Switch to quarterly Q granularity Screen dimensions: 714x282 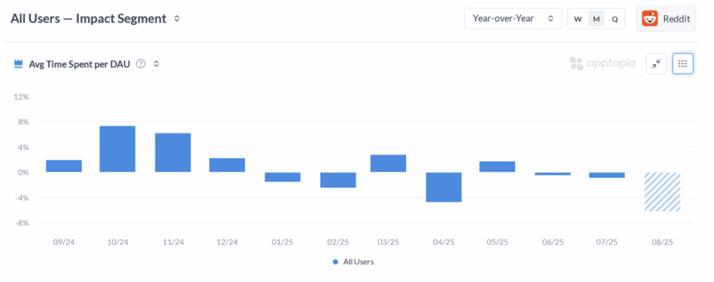tap(614, 19)
